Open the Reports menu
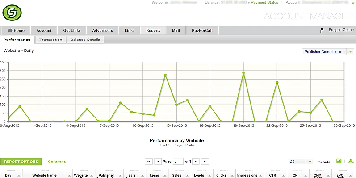This screenshot has height=178, width=356. (153, 30)
